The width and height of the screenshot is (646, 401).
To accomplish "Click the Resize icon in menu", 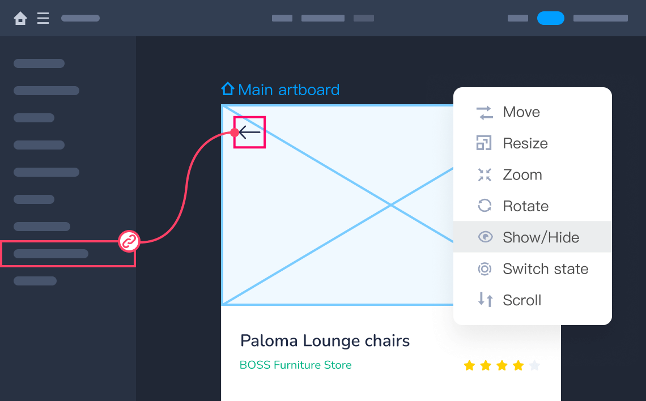I will (x=484, y=143).
